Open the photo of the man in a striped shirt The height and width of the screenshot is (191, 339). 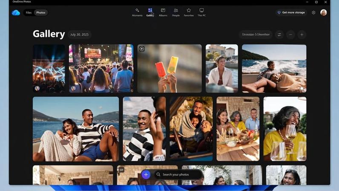(x=144, y=129)
